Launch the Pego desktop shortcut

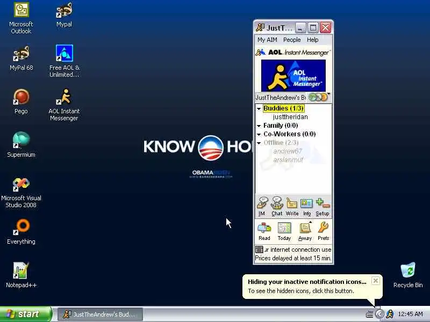click(21, 102)
